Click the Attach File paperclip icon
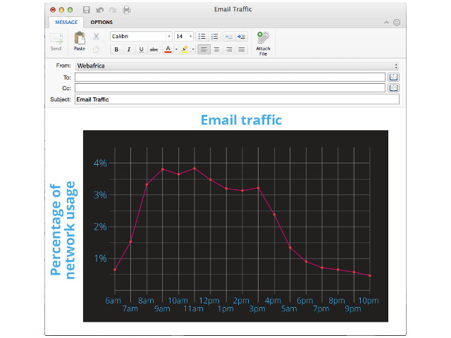This screenshot has width=451, height=338. click(x=262, y=39)
